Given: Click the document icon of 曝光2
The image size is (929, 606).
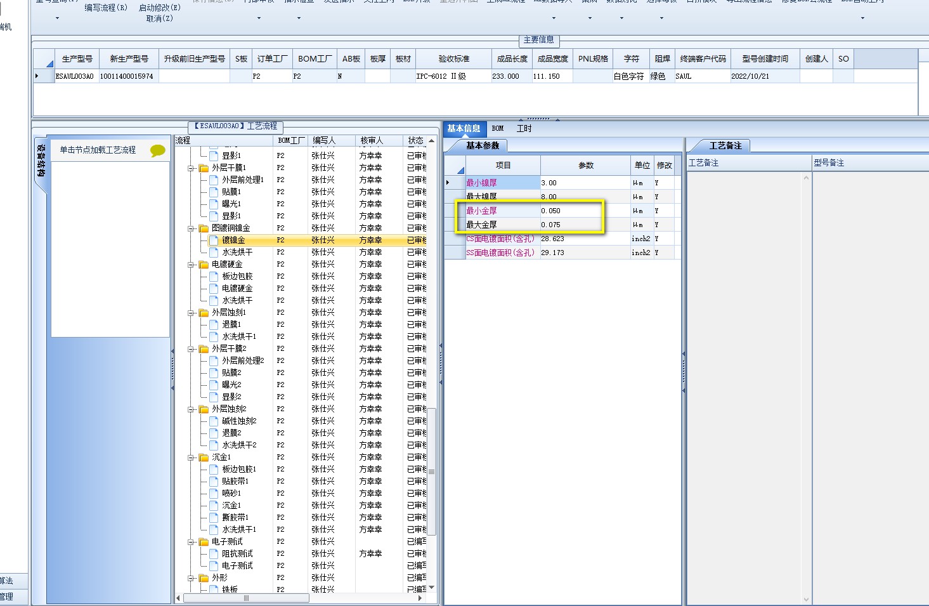Looking at the screenshot, I should point(214,385).
